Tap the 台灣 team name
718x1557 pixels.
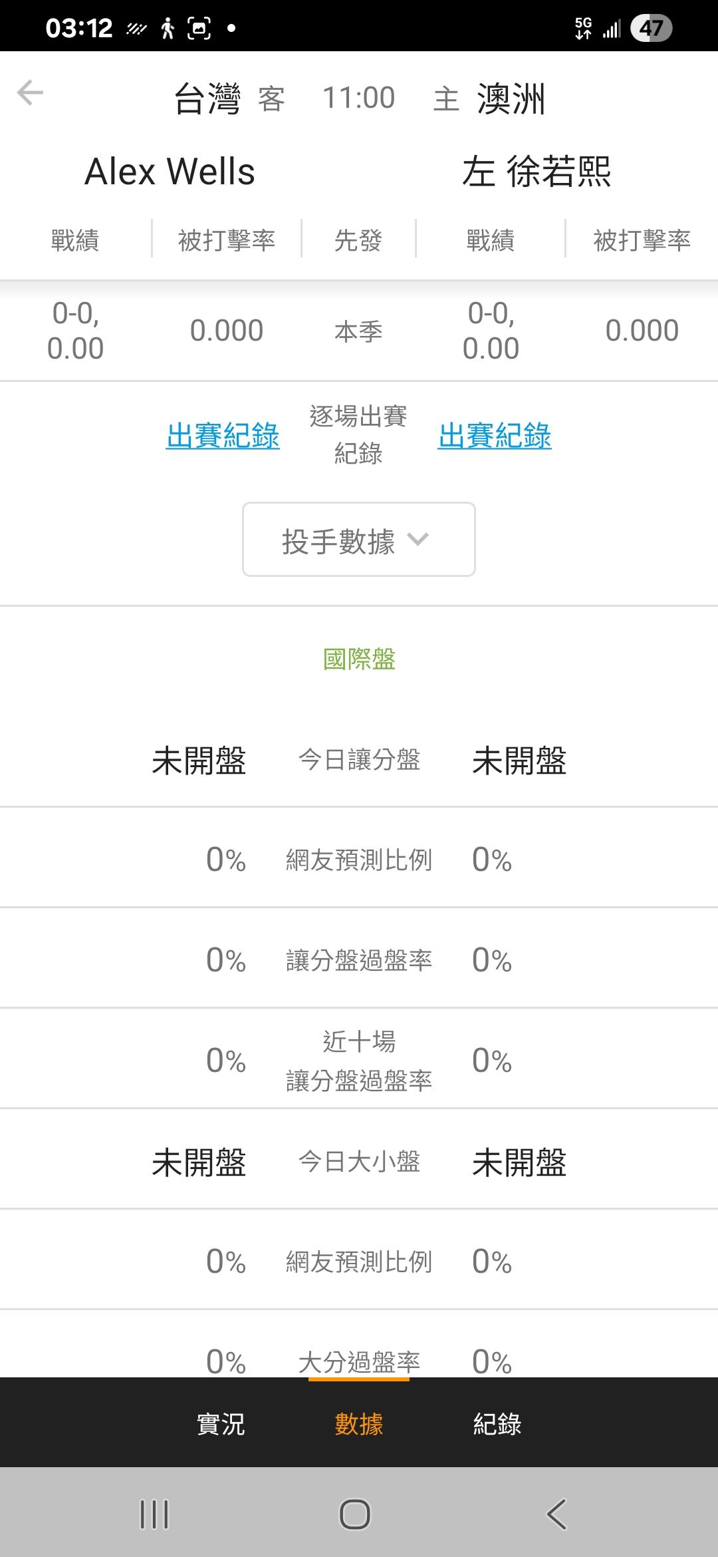pos(207,99)
